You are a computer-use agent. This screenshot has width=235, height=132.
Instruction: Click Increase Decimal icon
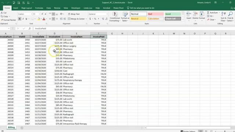(103, 19)
